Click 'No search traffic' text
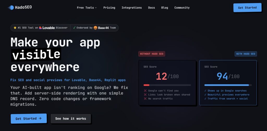The height and width of the screenshot is (131, 267). click(x=160, y=99)
